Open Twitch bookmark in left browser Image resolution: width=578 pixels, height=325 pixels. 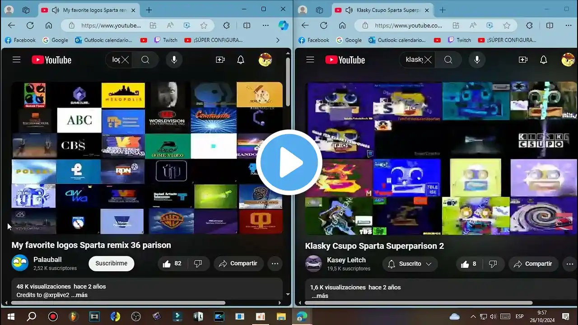click(165, 40)
